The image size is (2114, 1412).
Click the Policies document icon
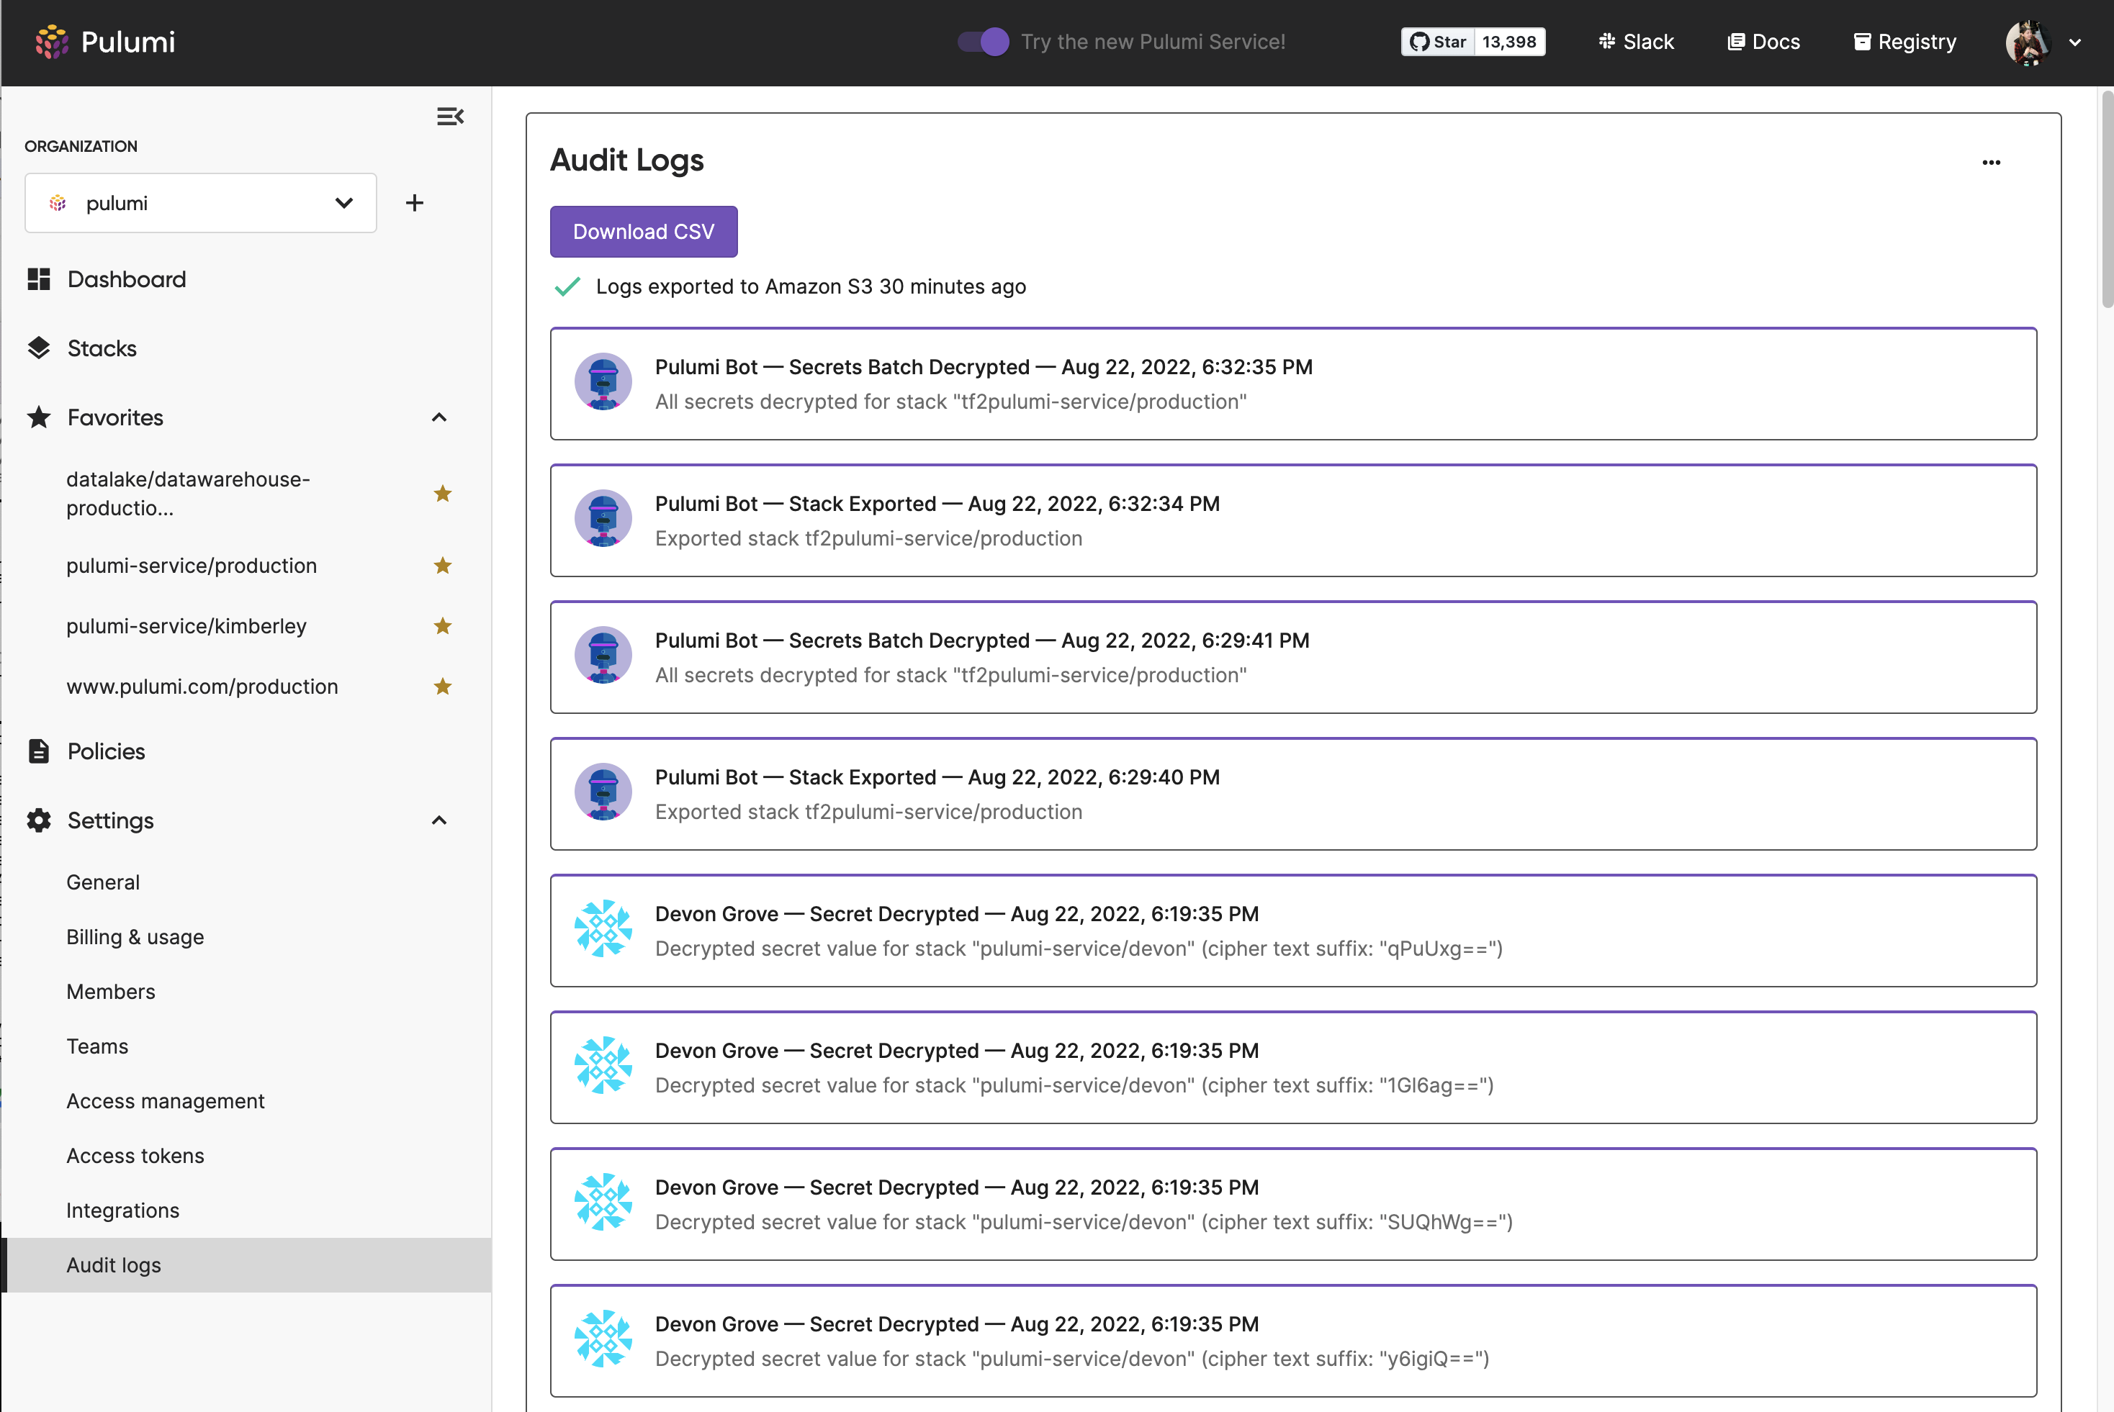(39, 751)
